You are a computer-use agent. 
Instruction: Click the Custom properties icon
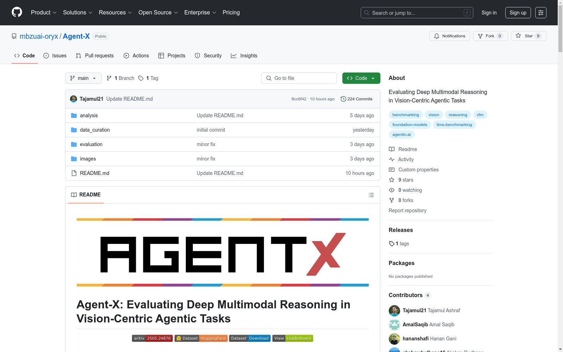[x=392, y=170]
